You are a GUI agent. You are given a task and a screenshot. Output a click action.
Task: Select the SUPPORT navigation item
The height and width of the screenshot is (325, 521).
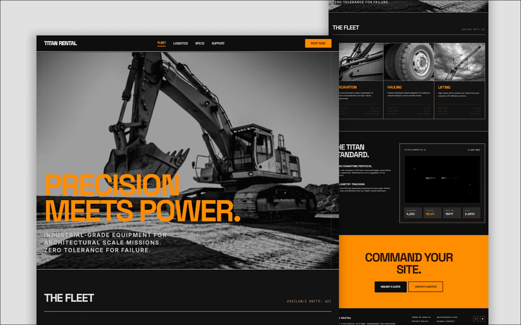pos(218,43)
